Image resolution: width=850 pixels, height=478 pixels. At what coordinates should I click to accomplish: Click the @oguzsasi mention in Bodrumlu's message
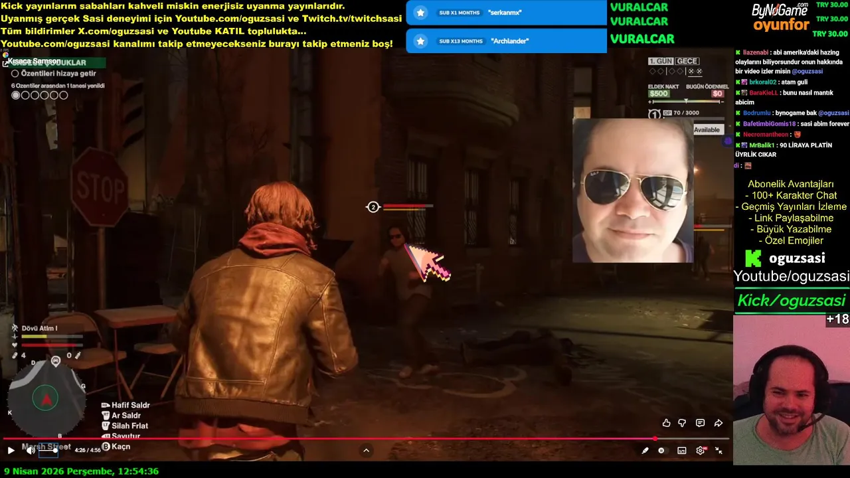coord(833,114)
